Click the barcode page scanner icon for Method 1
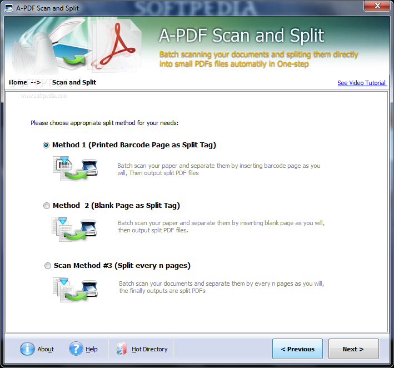 [x=75, y=168]
